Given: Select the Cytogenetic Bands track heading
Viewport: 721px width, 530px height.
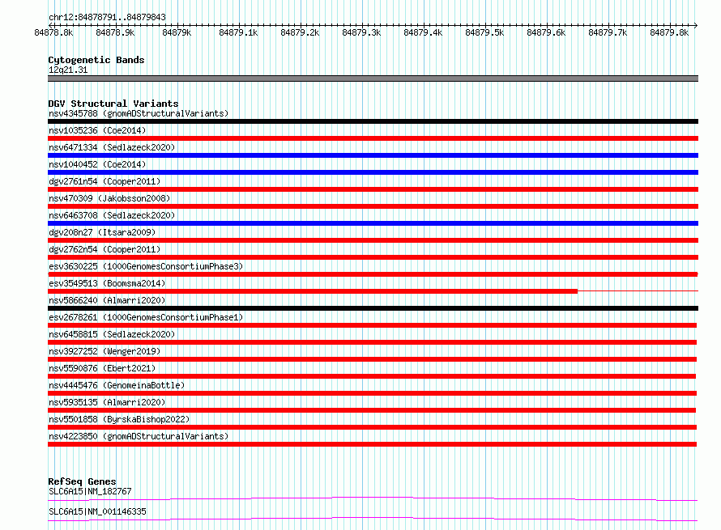Looking at the screenshot, I should 96,60.
